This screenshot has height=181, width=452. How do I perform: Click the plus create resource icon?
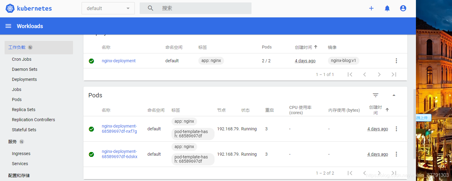tap(371, 8)
